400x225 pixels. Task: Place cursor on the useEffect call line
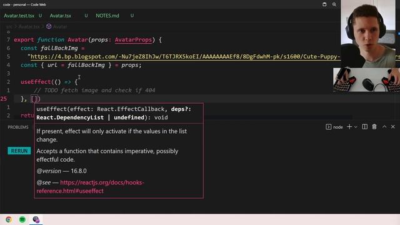[x=49, y=82]
